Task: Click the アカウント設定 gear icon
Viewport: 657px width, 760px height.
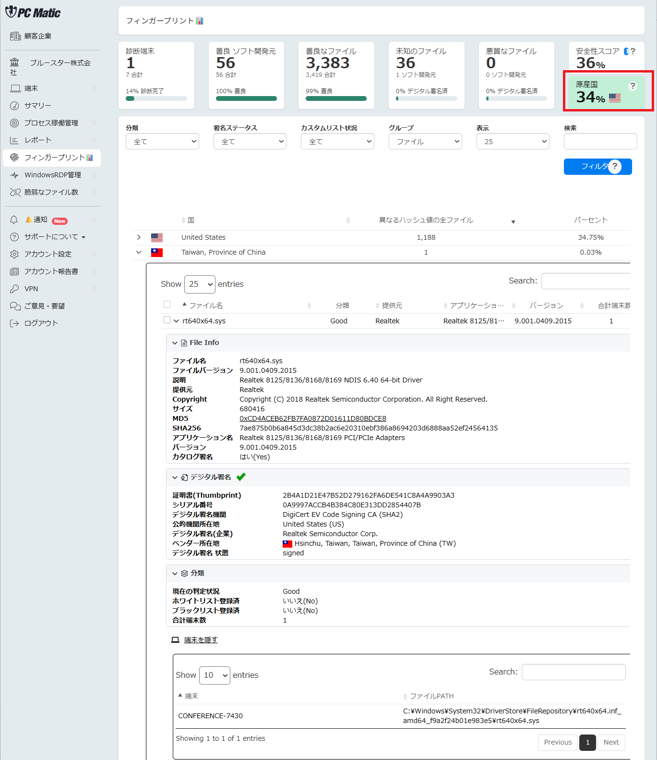Action: pyautogui.click(x=15, y=254)
